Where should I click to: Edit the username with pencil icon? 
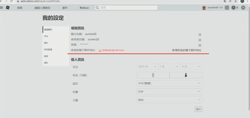click(200, 40)
